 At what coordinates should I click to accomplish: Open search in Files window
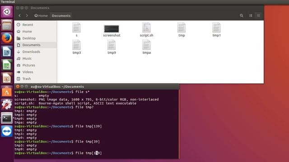click(242, 16)
